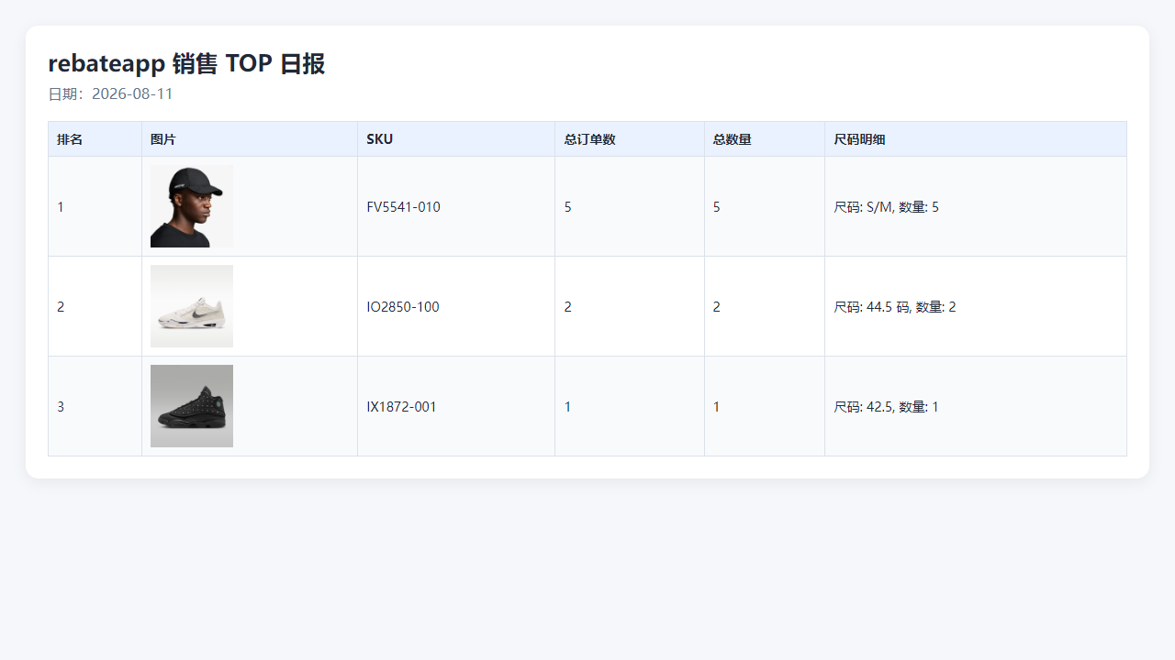Select the IO2850-100 SKU text

tap(403, 307)
